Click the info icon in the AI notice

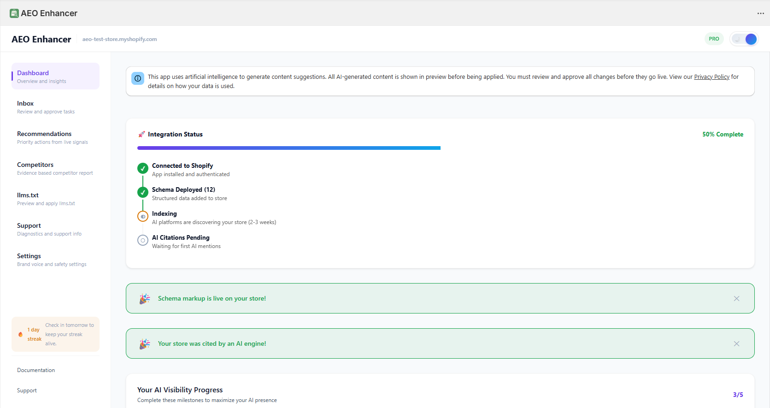click(x=138, y=78)
